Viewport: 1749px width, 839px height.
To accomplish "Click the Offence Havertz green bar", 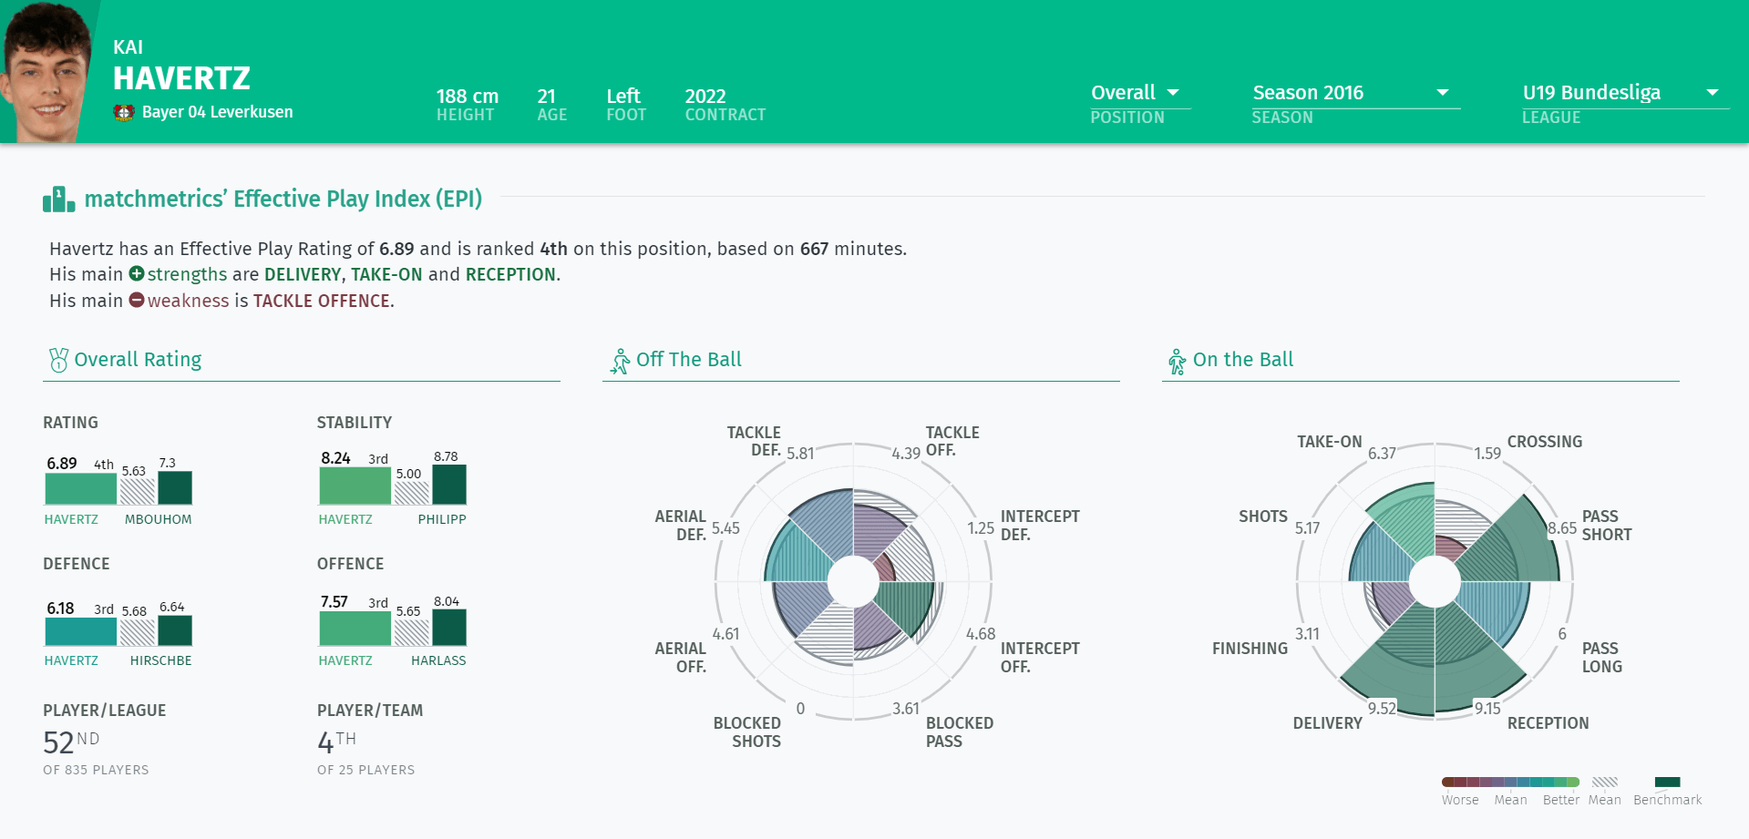I will click(355, 629).
